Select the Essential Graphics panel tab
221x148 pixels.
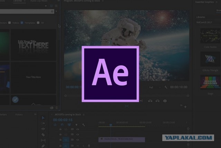pyautogui.click(x=204, y=2)
